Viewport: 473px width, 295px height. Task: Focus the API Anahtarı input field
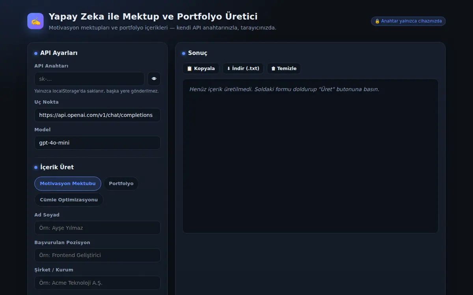click(x=89, y=79)
